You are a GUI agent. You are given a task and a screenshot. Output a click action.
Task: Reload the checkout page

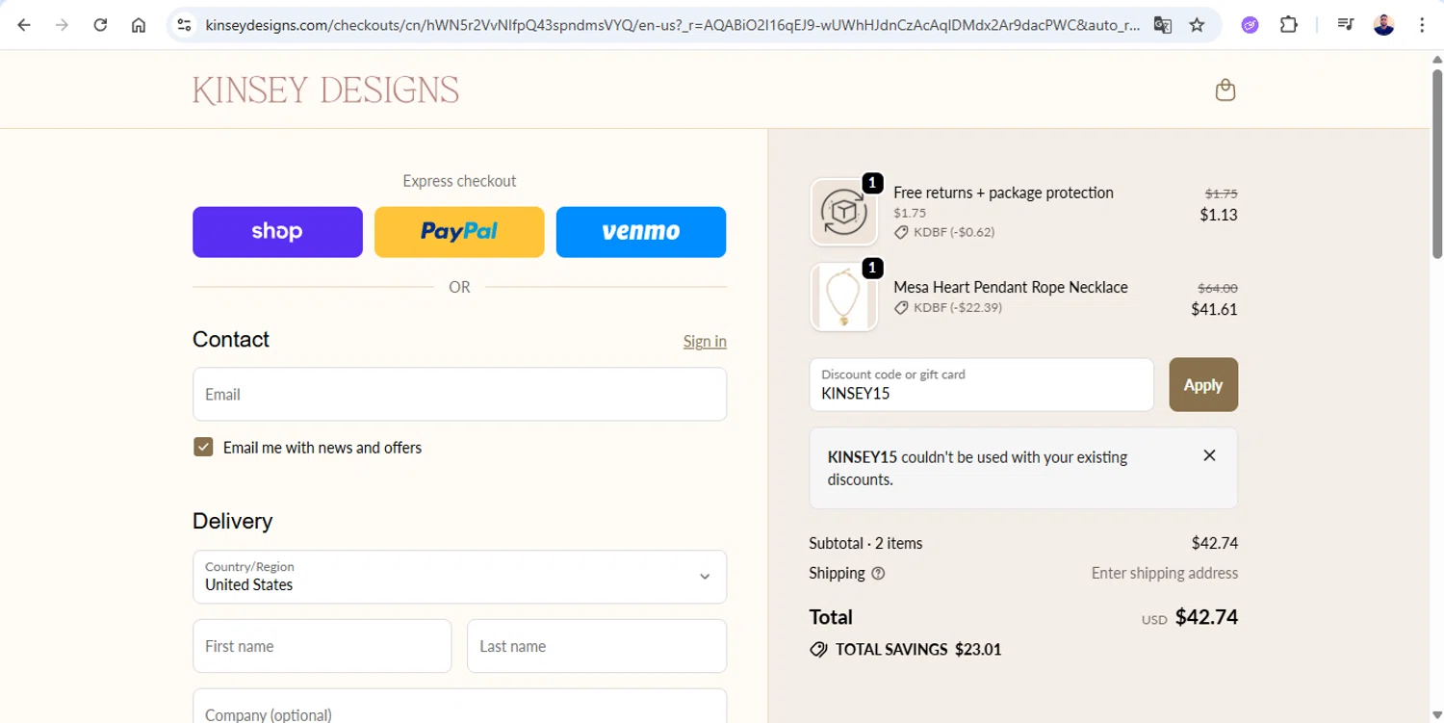[x=100, y=25]
